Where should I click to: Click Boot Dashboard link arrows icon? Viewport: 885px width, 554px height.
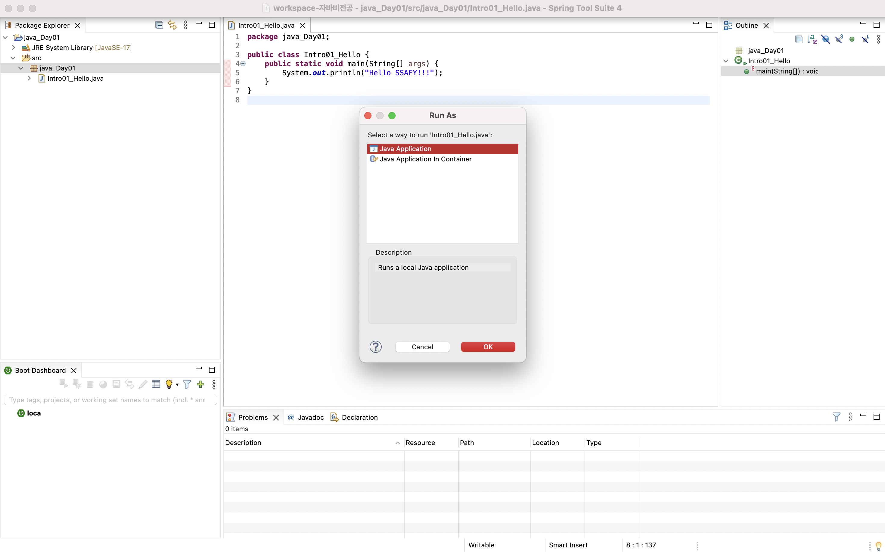130,384
